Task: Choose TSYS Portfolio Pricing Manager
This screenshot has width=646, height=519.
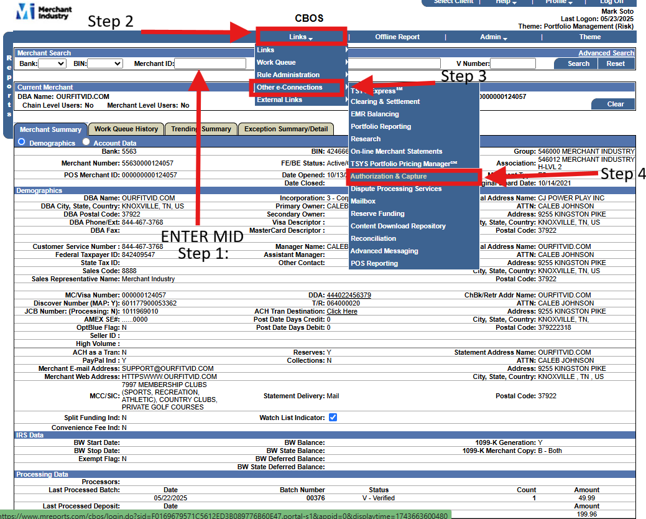Action: 413,164
